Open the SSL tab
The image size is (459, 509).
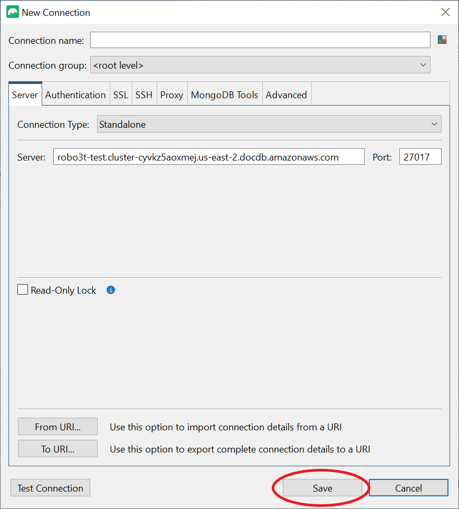120,94
